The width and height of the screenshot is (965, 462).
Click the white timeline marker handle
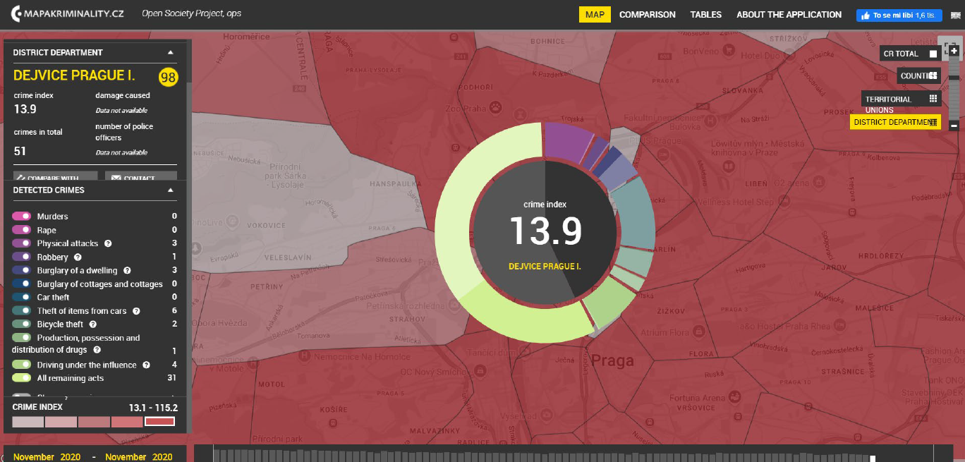click(x=873, y=458)
